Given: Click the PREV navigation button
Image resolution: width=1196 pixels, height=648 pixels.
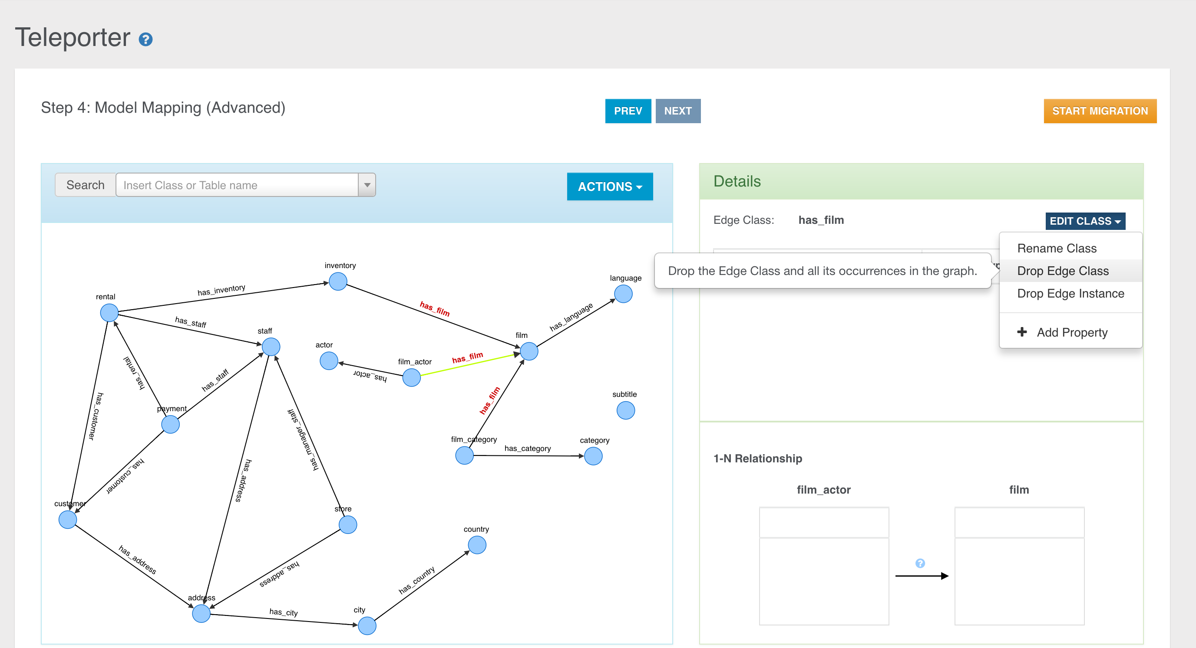Looking at the screenshot, I should (629, 111).
